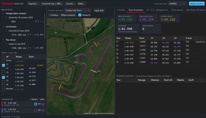Check the T3 lap checkbox
The width and height of the screenshot is (206, 118).
coord(3,73)
